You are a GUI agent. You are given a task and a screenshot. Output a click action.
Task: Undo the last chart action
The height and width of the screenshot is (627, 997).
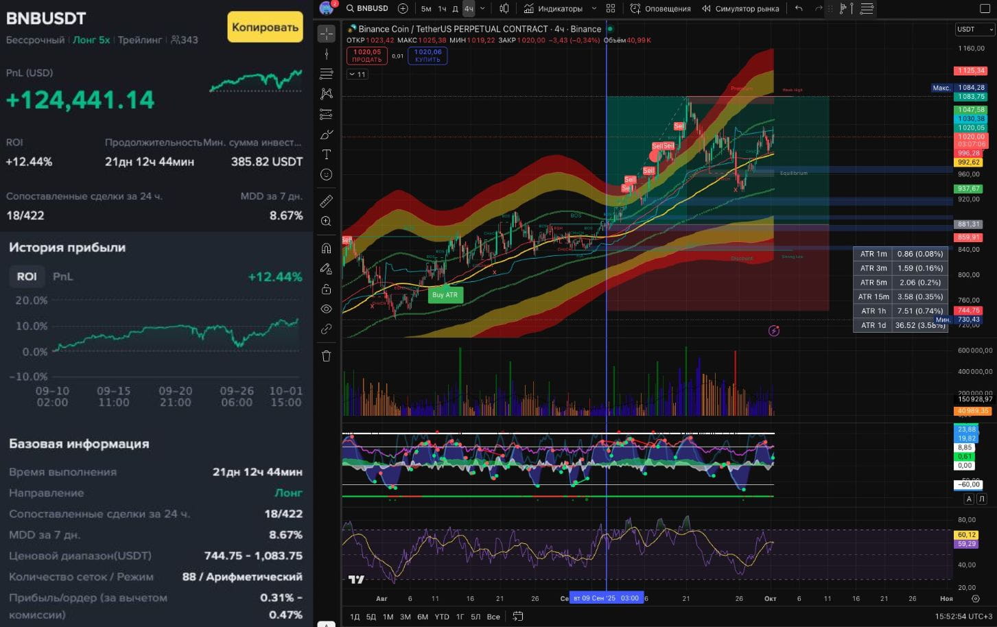(x=799, y=8)
